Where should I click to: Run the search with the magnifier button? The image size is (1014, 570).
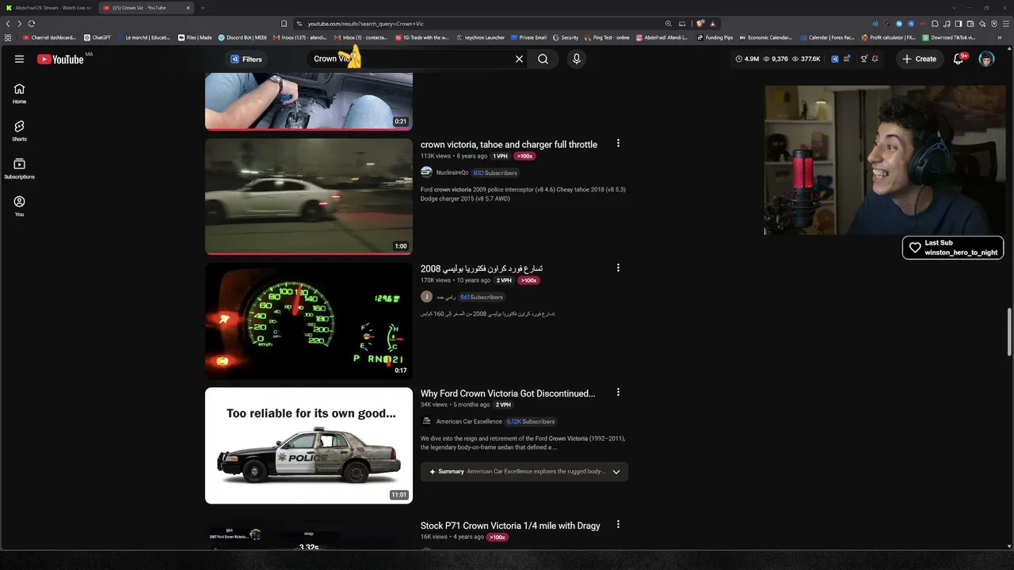pyautogui.click(x=543, y=59)
